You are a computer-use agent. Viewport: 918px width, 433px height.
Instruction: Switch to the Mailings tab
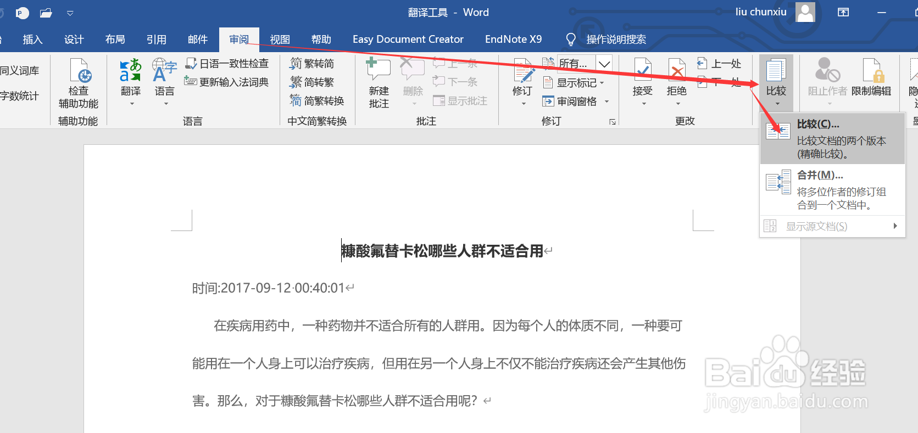pyautogui.click(x=197, y=40)
